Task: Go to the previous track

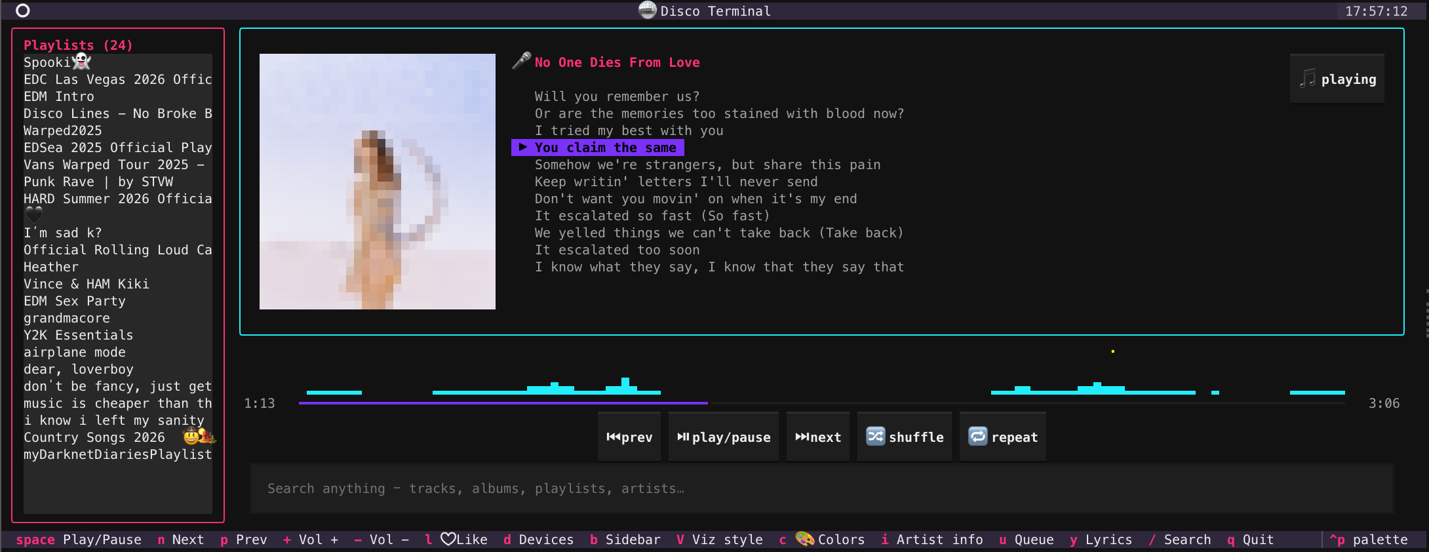Action: (629, 437)
